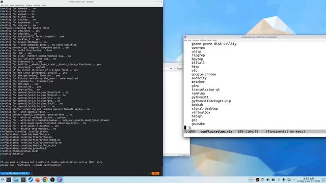The image size is (326, 183).
Task: Open the Buffers menu in Emacs
Action: (x=203, y=40)
